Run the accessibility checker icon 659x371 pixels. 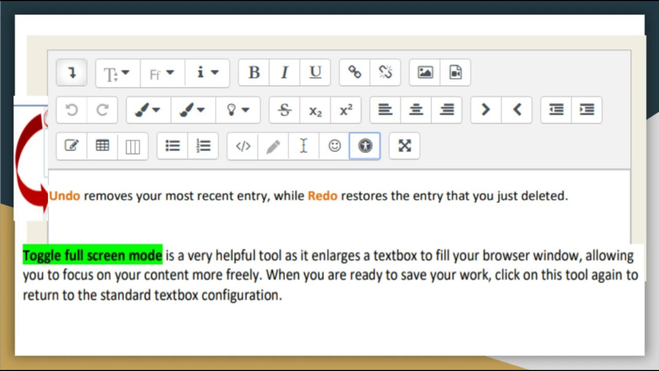click(x=365, y=146)
